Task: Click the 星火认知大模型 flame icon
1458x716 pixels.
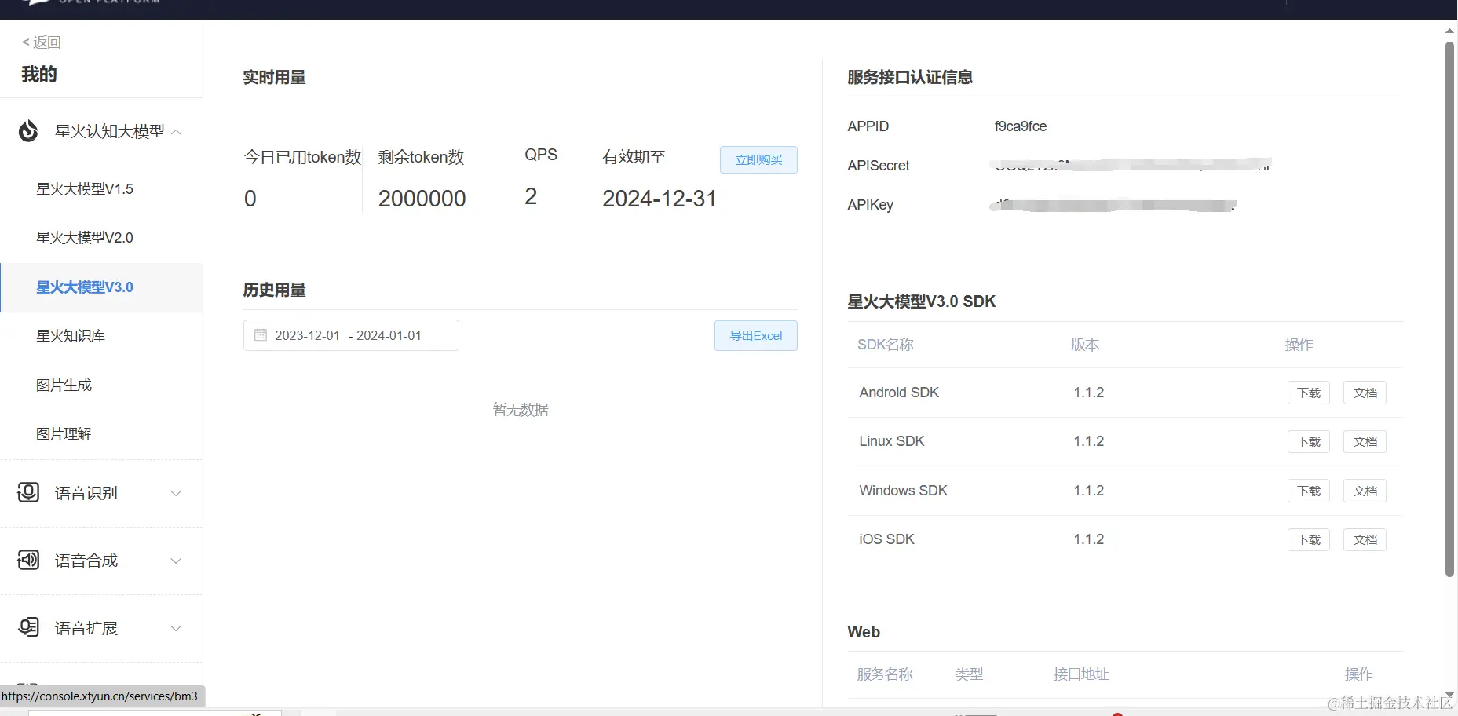Action: [28, 131]
